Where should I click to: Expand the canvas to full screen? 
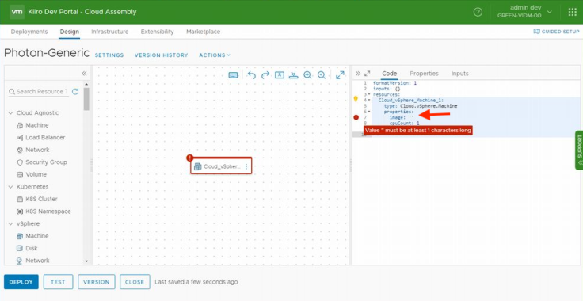[x=340, y=75]
